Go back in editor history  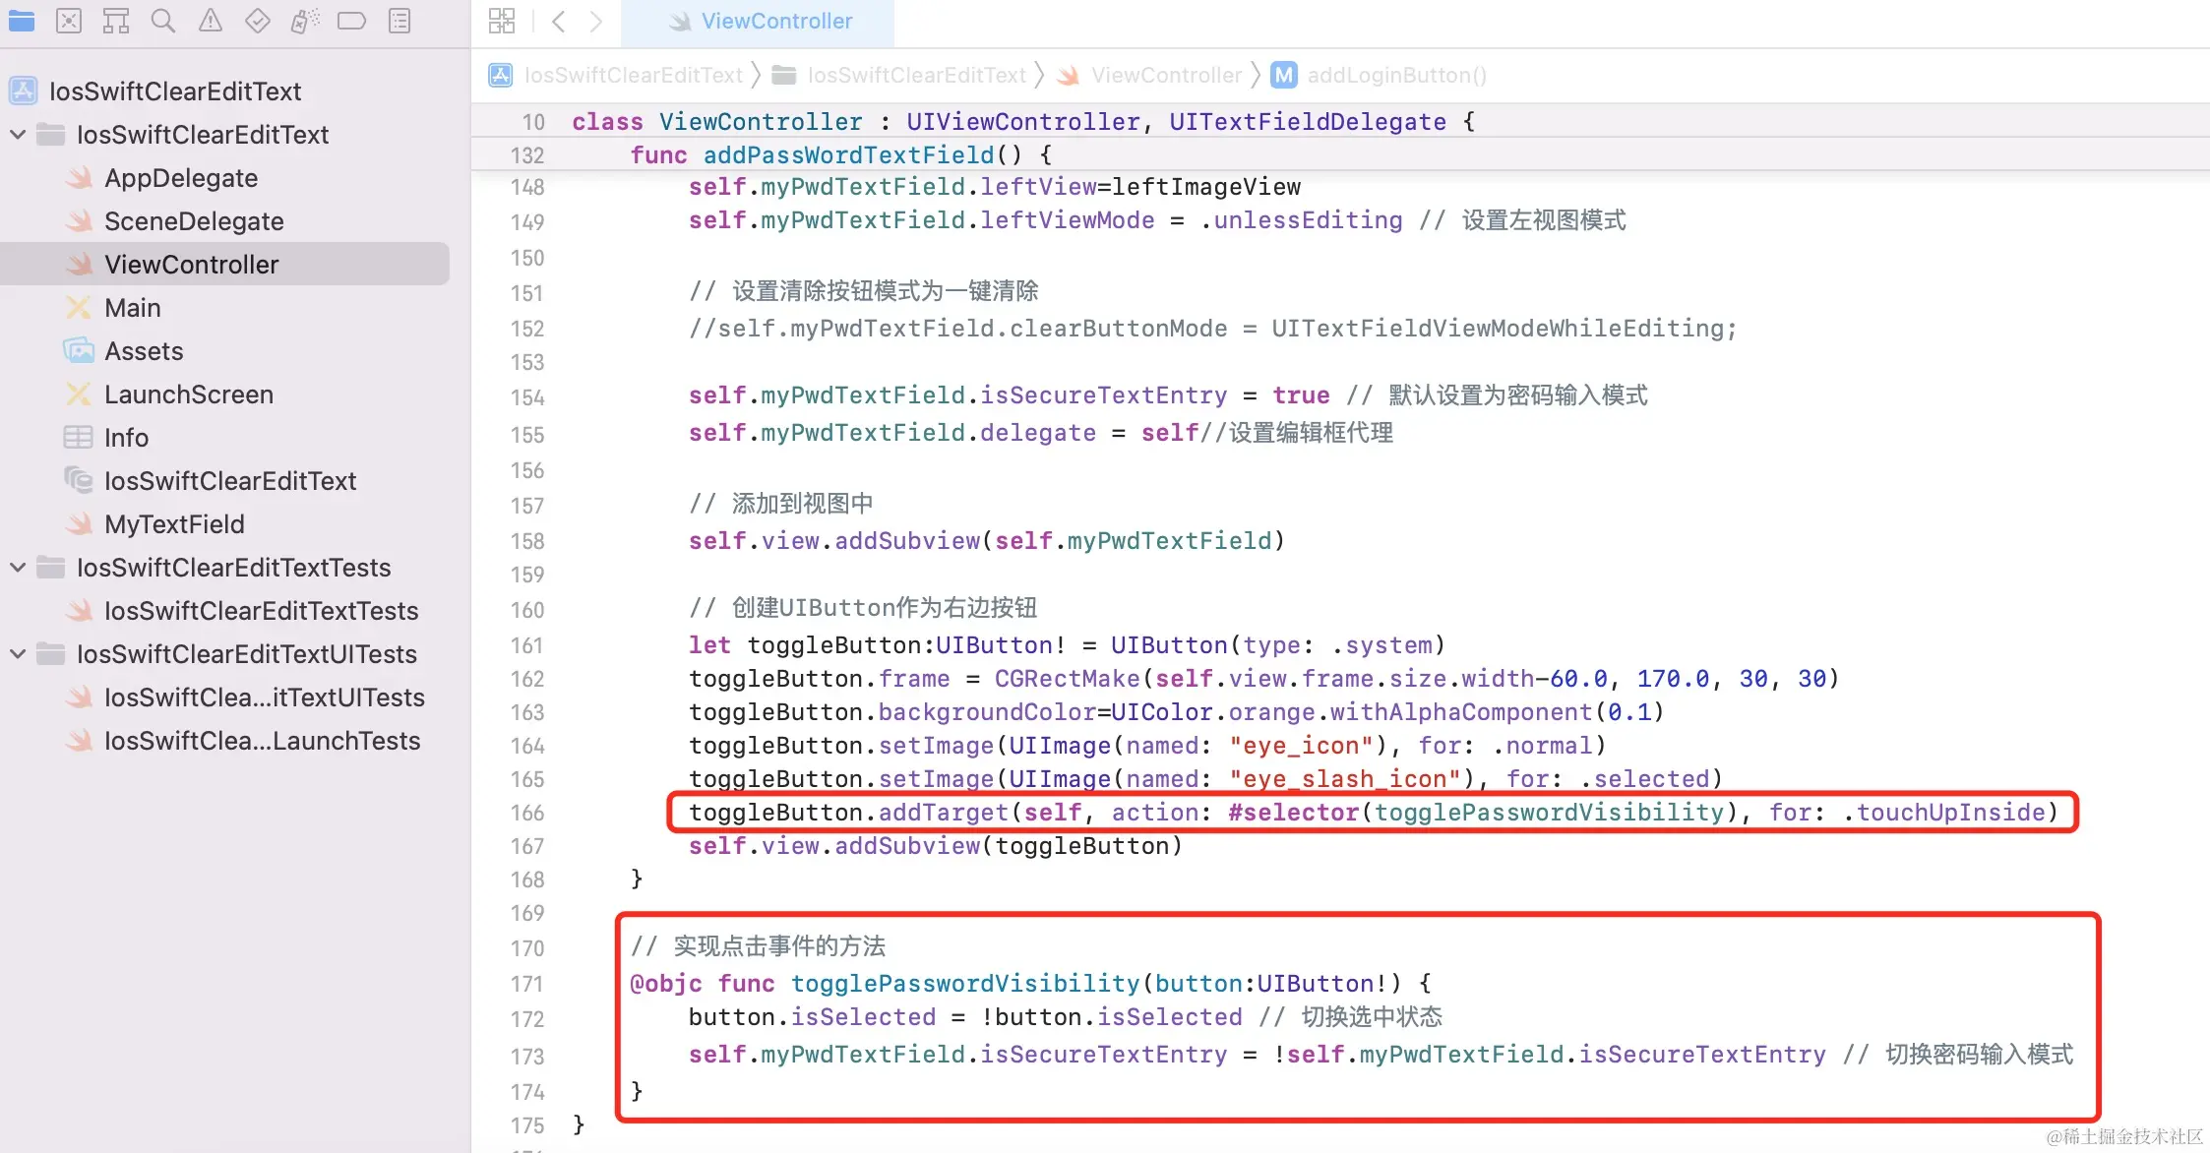pyautogui.click(x=558, y=21)
